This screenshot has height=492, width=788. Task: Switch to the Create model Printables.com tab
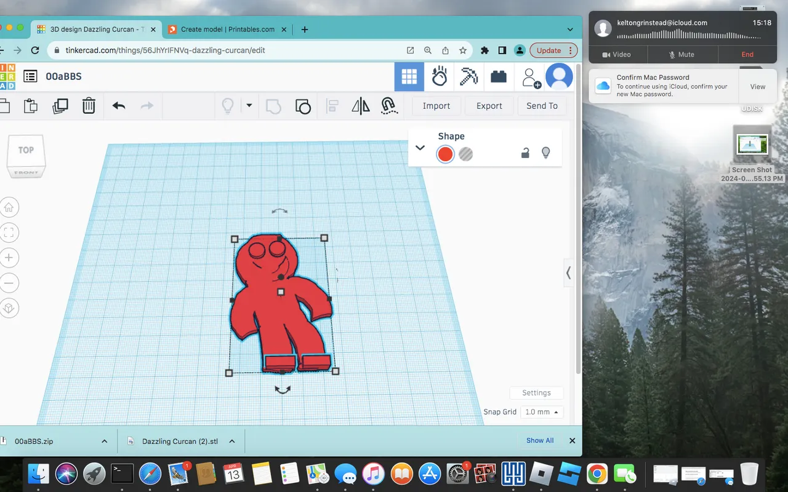coord(227,29)
